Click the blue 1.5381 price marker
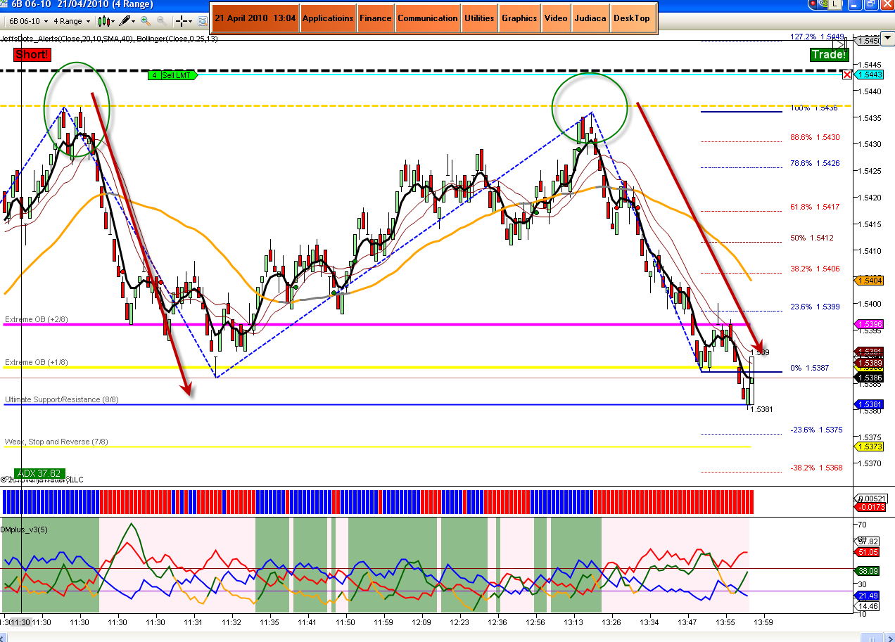The width and height of the screenshot is (895, 642). [x=868, y=404]
